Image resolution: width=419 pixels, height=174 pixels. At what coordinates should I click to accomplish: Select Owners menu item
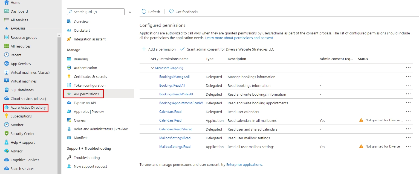coord(80,120)
